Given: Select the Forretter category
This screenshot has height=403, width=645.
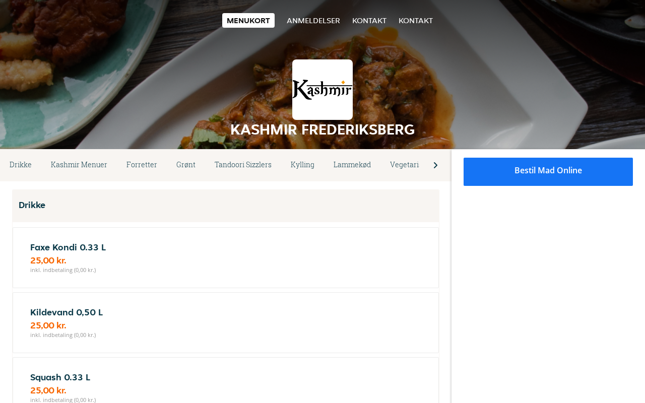Looking at the screenshot, I should click(142, 165).
